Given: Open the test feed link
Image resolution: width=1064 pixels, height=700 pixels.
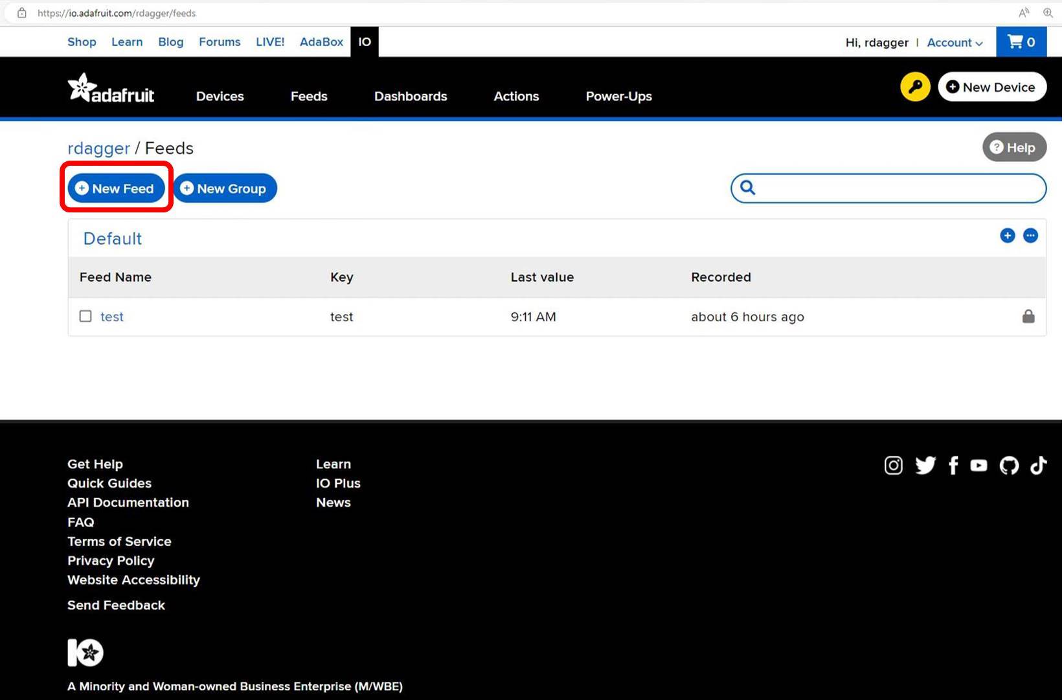Looking at the screenshot, I should pos(112,317).
